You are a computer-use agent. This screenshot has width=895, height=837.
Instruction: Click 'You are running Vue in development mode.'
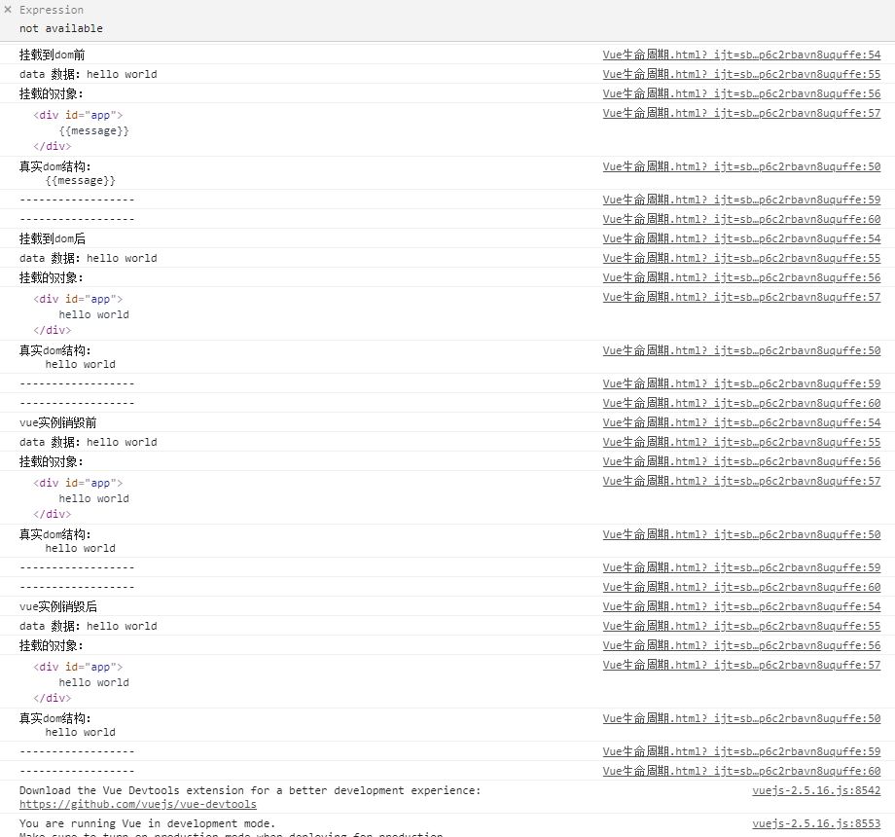coord(147,824)
